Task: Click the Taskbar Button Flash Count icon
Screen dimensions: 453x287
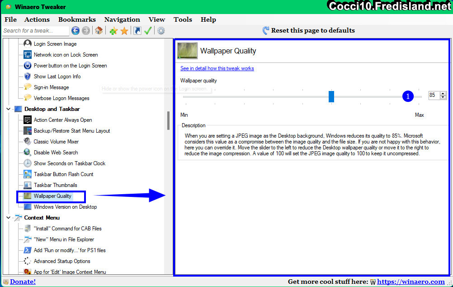Action: pos(28,174)
